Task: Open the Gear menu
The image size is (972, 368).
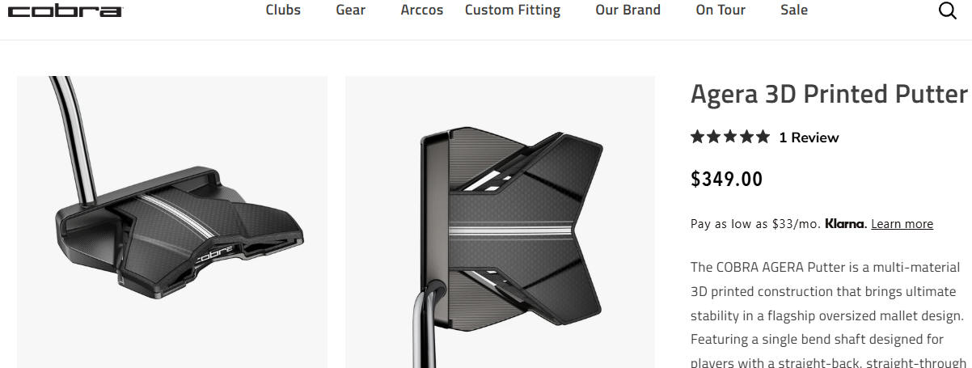Action: (351, 11)
